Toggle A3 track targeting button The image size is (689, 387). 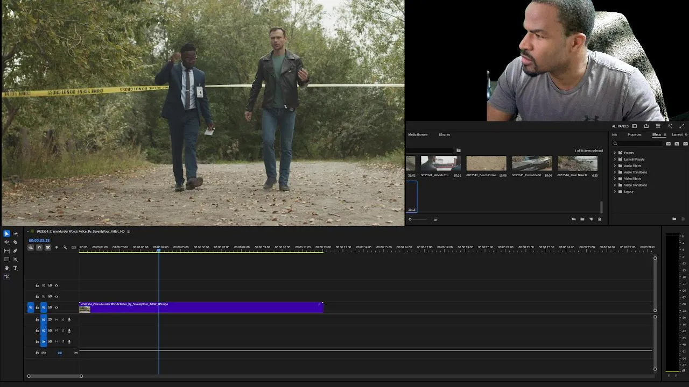(44, 341)
